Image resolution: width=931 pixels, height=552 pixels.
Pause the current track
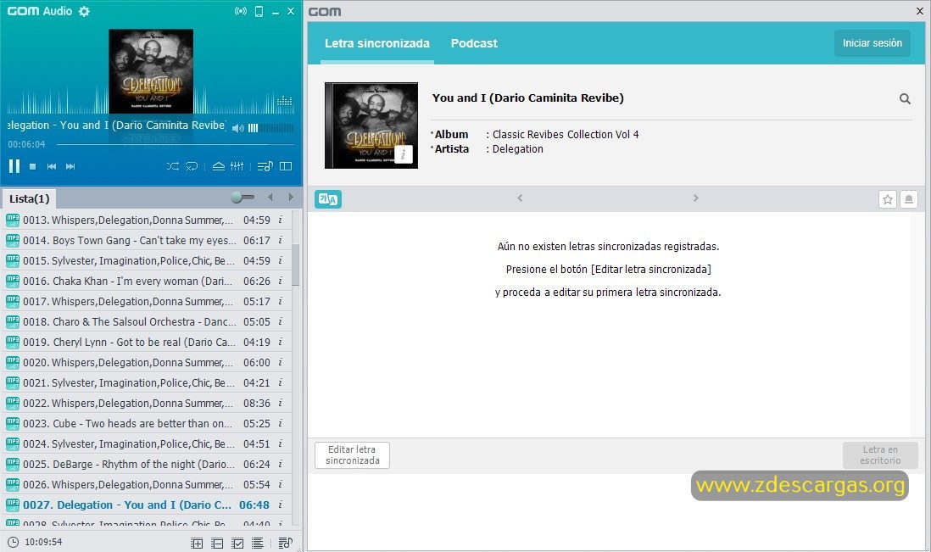point(14,166)
